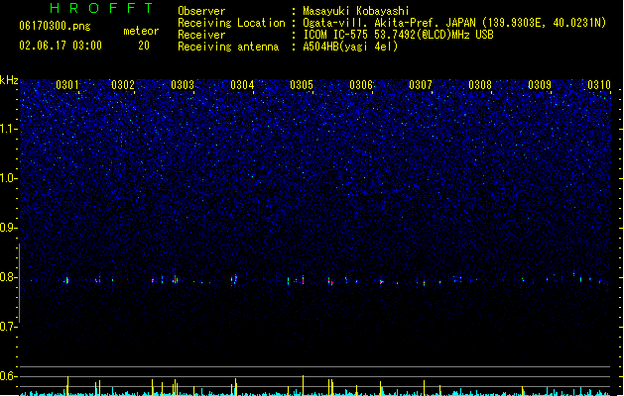This screenshot has width=624, height=396.
Task: Click the Receiving antenna label
Action: [228, 47]
